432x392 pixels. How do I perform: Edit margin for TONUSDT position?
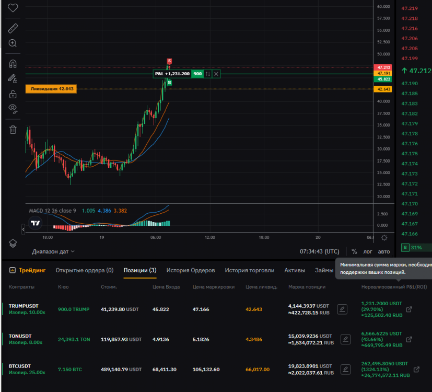[345, 339]
